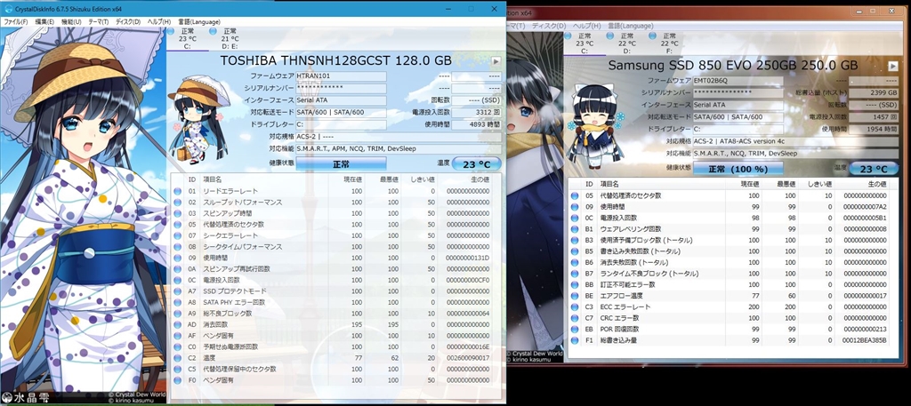Click status icon of エアフロー温度 row

point(575,295)
